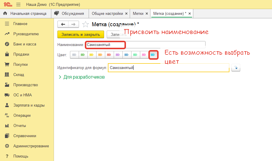This screenshot has height=161, width=272.
Task: Switch to the Обсуждения tab
Action: click(x=73, y=13)
